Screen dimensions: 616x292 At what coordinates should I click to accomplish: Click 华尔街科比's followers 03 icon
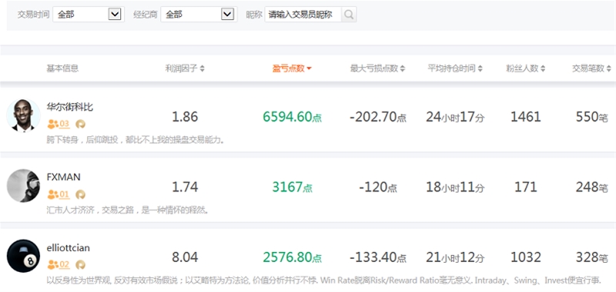(59, 124)
